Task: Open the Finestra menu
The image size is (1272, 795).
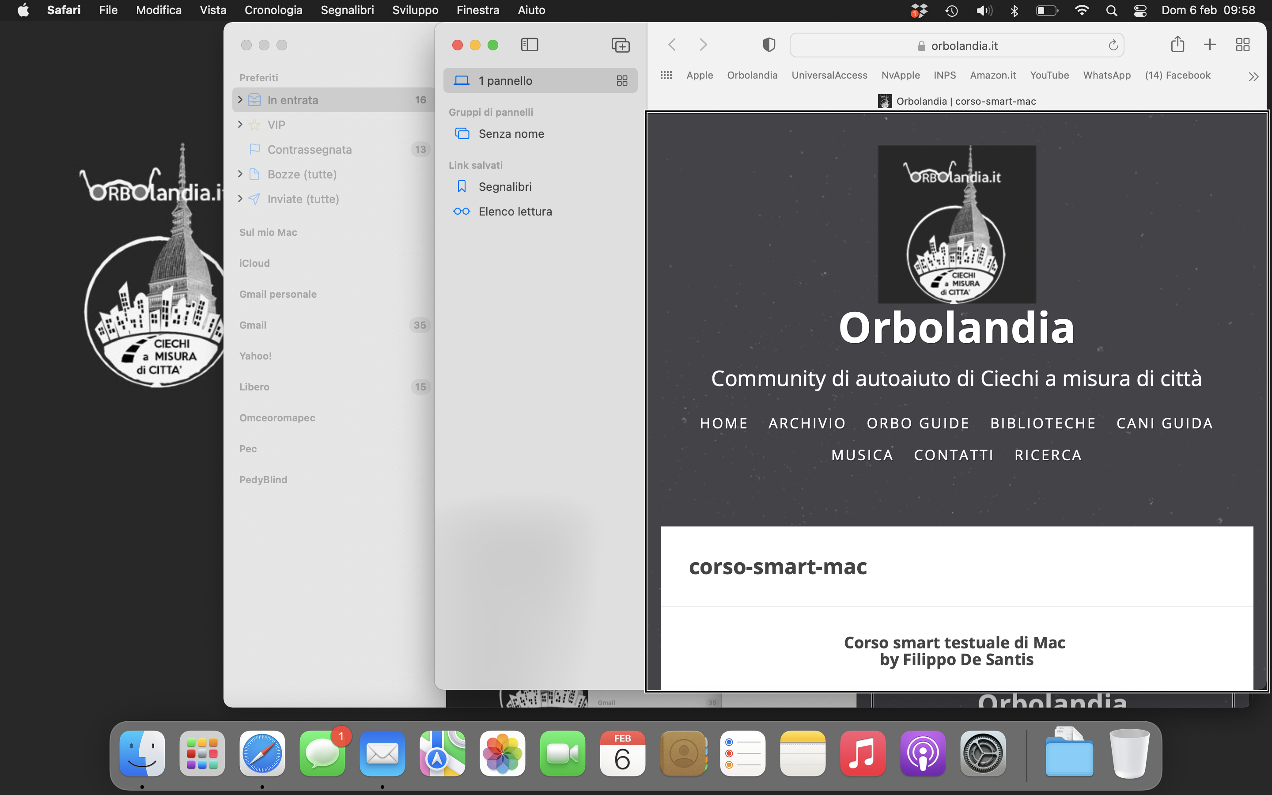Action: [x=478, y=10]
